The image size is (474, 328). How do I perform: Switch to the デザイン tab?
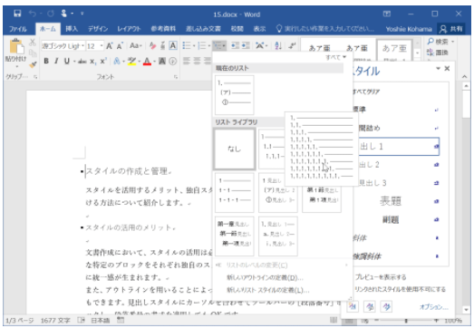tap(98, 29)
